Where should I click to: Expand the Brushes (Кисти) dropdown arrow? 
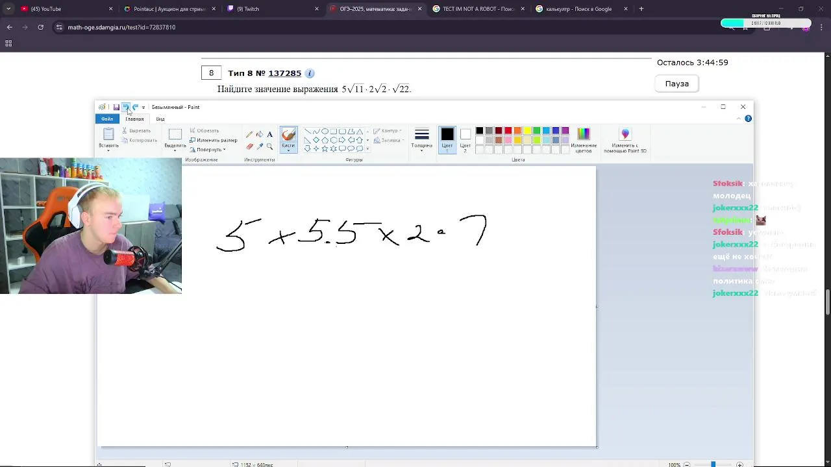pyautogui.click(x=289, y=150)
